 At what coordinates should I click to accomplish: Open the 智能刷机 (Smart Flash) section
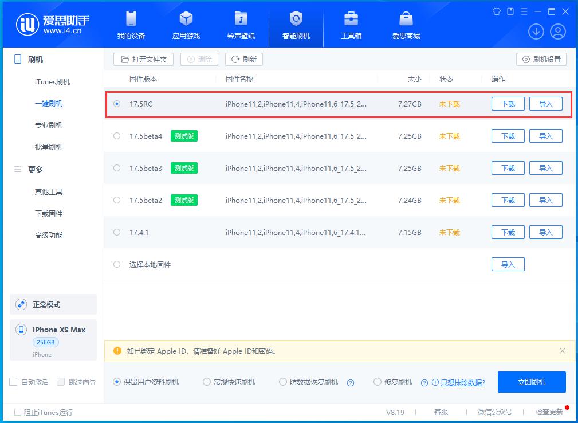[296, 25]
